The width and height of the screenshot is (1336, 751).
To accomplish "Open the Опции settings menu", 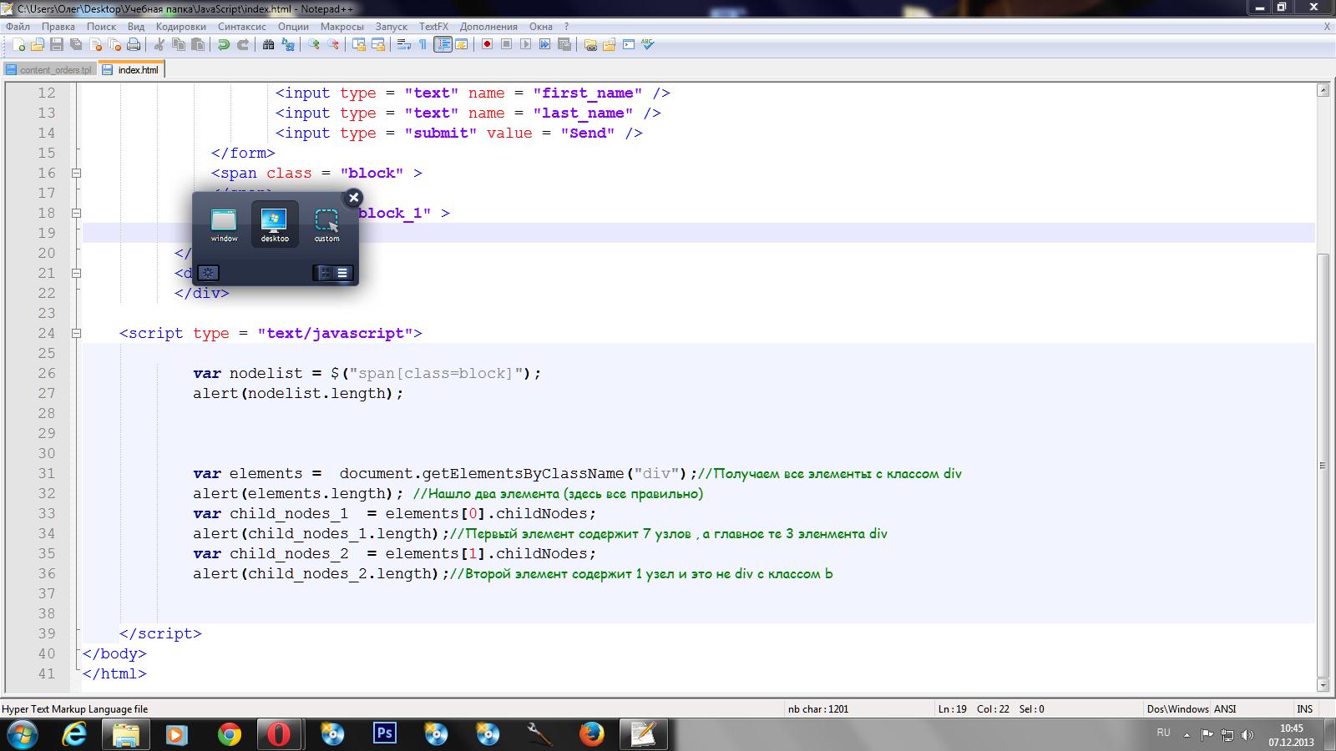I will tap(293, 27).
